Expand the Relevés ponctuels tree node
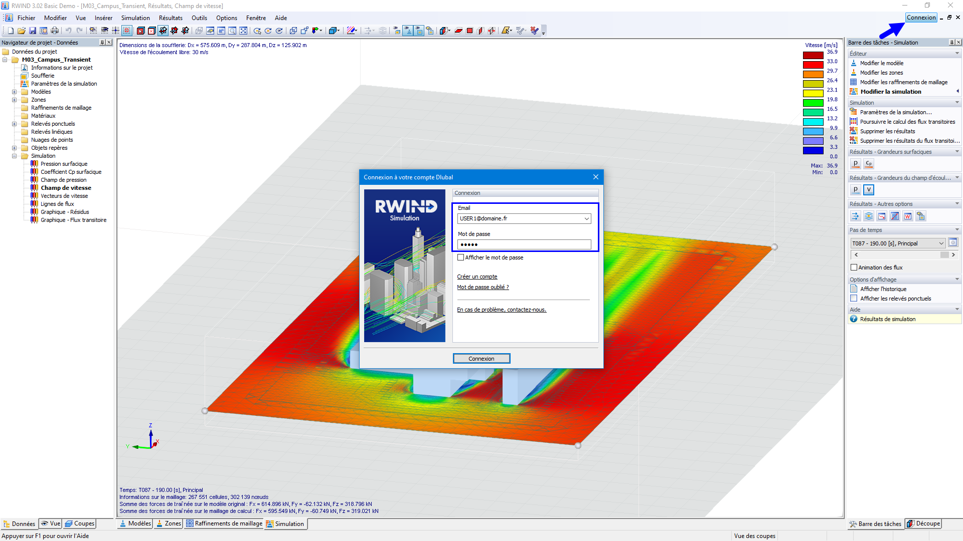 [x=15, y=124]
